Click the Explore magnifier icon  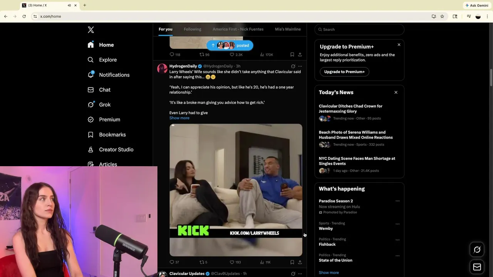pos(91,60)
